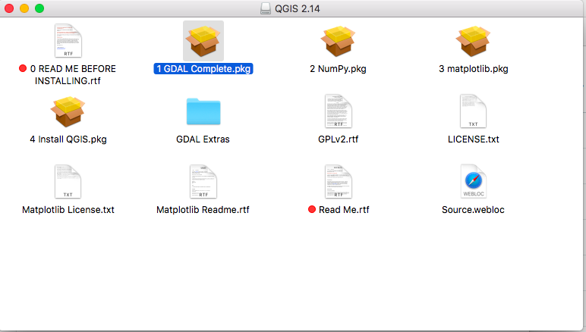
Task: Select the 2 NumPy package icon
Action: pos(339,41)
